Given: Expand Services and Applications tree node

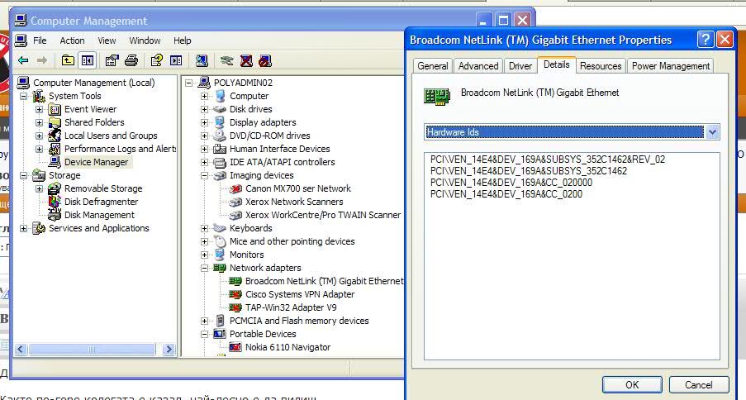Looking at the screenshot, I should tap(24, 228).
